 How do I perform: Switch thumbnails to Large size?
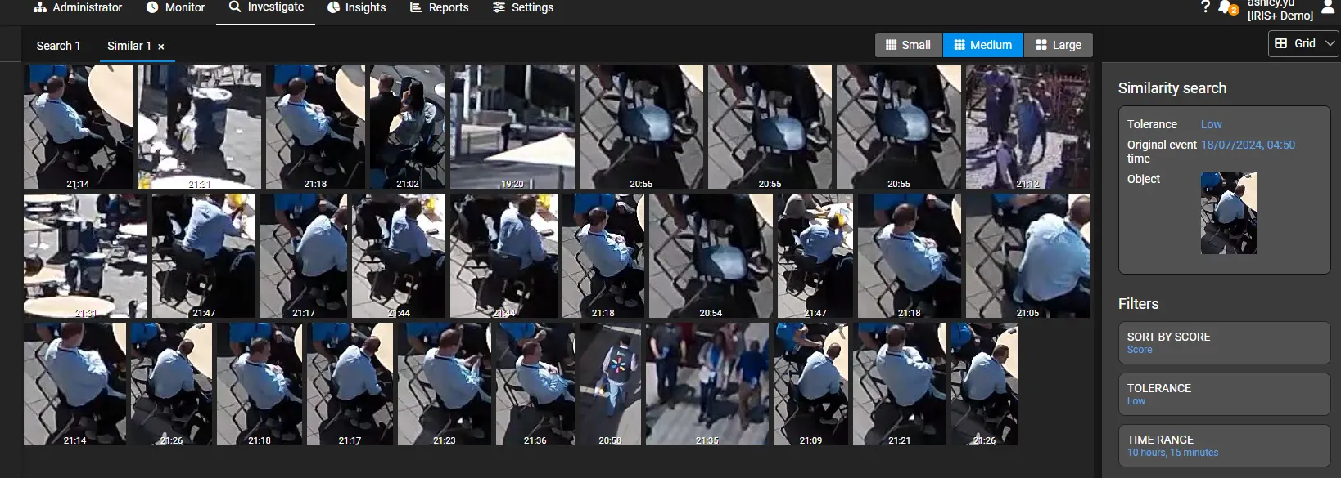pos(1059,45)
